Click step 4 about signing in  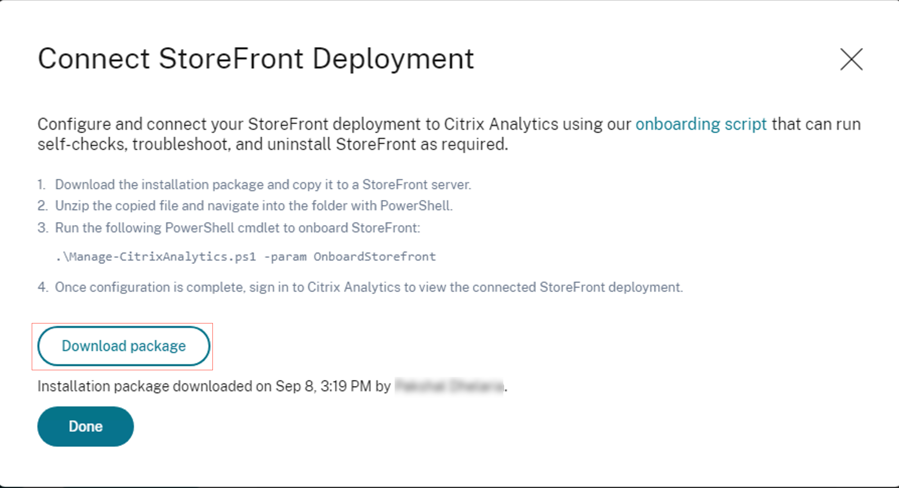click(368, 287)
